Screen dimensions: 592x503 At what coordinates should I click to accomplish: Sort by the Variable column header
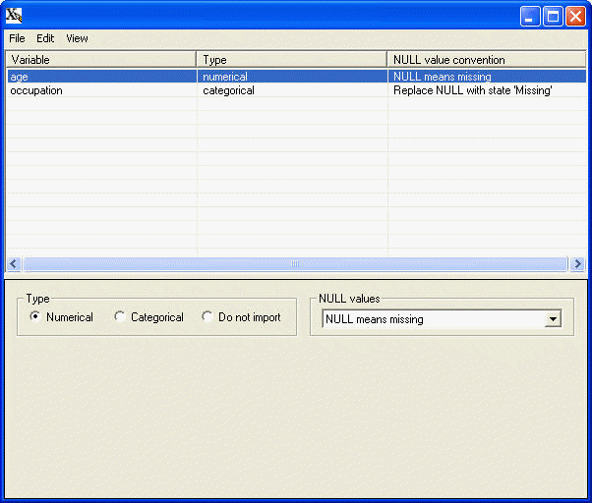101,60
